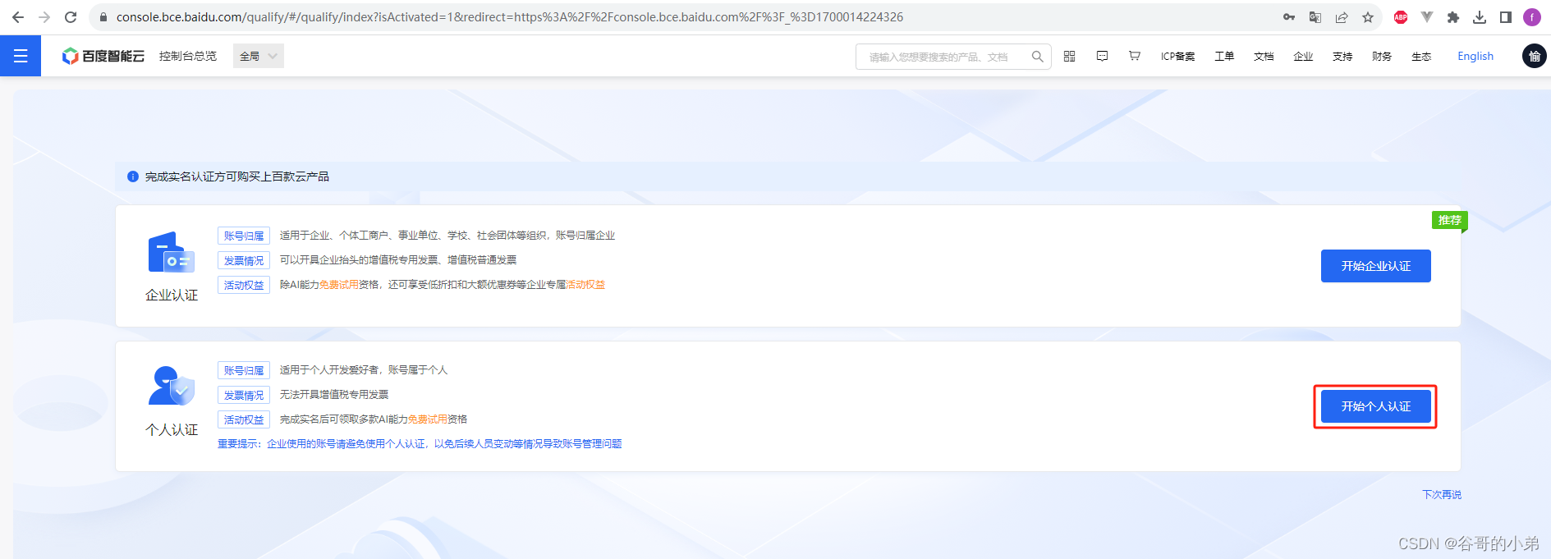Click the 下次再说 skip link

pyautogui.click(x=1442, y=495)
